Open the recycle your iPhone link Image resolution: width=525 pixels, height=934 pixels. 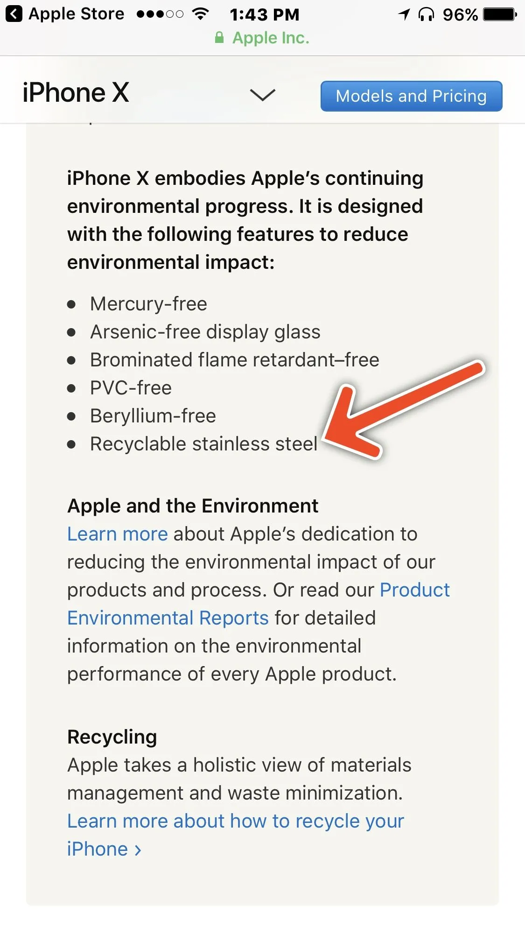click(235, 821)
